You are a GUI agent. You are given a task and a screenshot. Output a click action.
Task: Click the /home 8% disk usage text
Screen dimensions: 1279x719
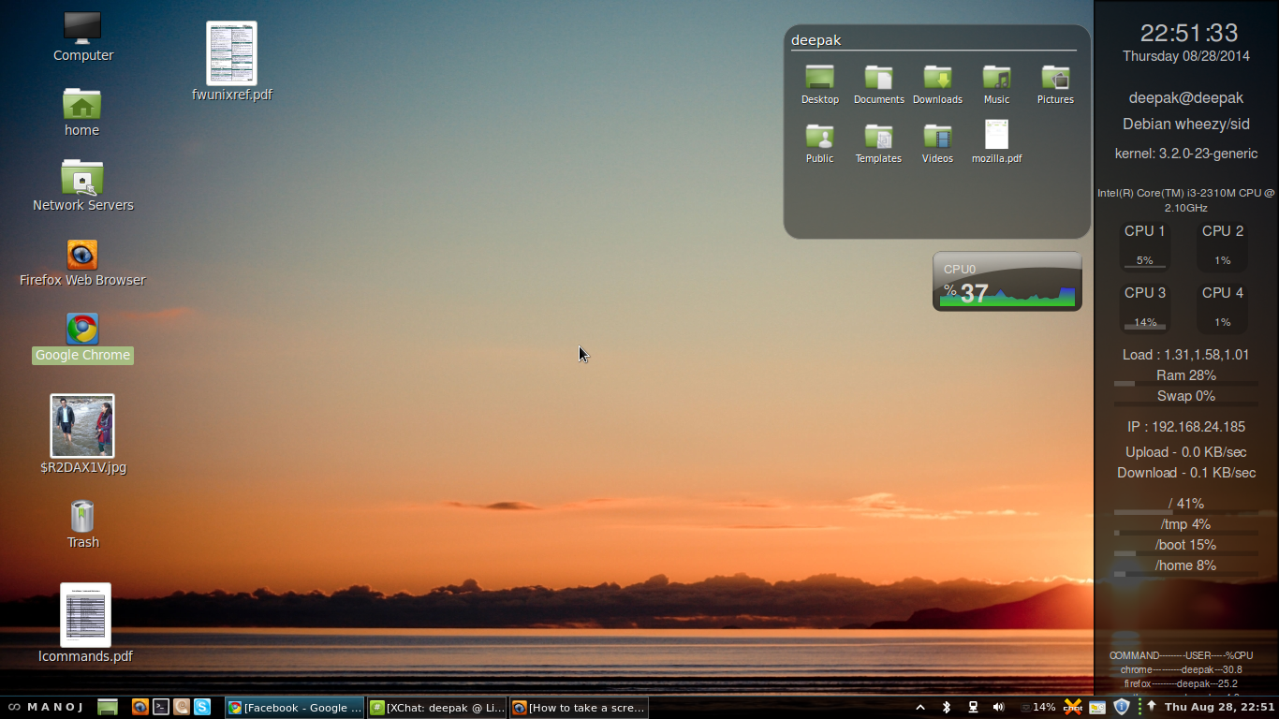[1186, 565]
